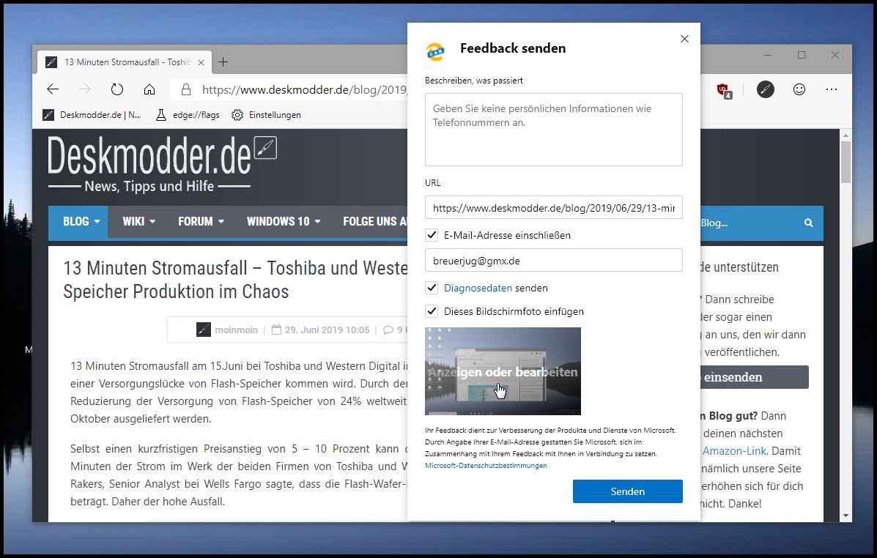This screenshot has height=558, width=877.
Task: Click the smiley feedback icon
Action: 799,89
